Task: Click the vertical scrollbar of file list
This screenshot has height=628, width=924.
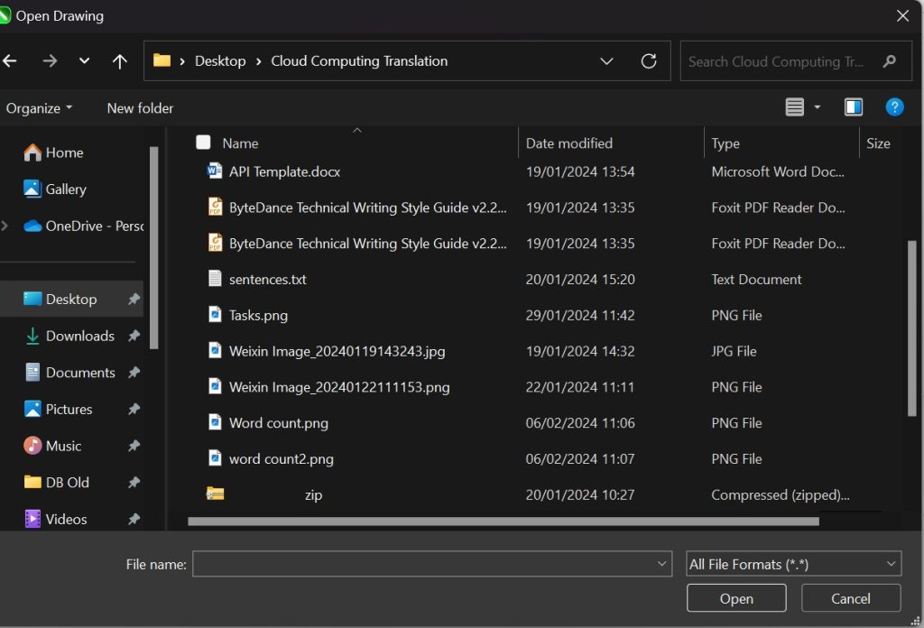Action: (x=912, y=328)
